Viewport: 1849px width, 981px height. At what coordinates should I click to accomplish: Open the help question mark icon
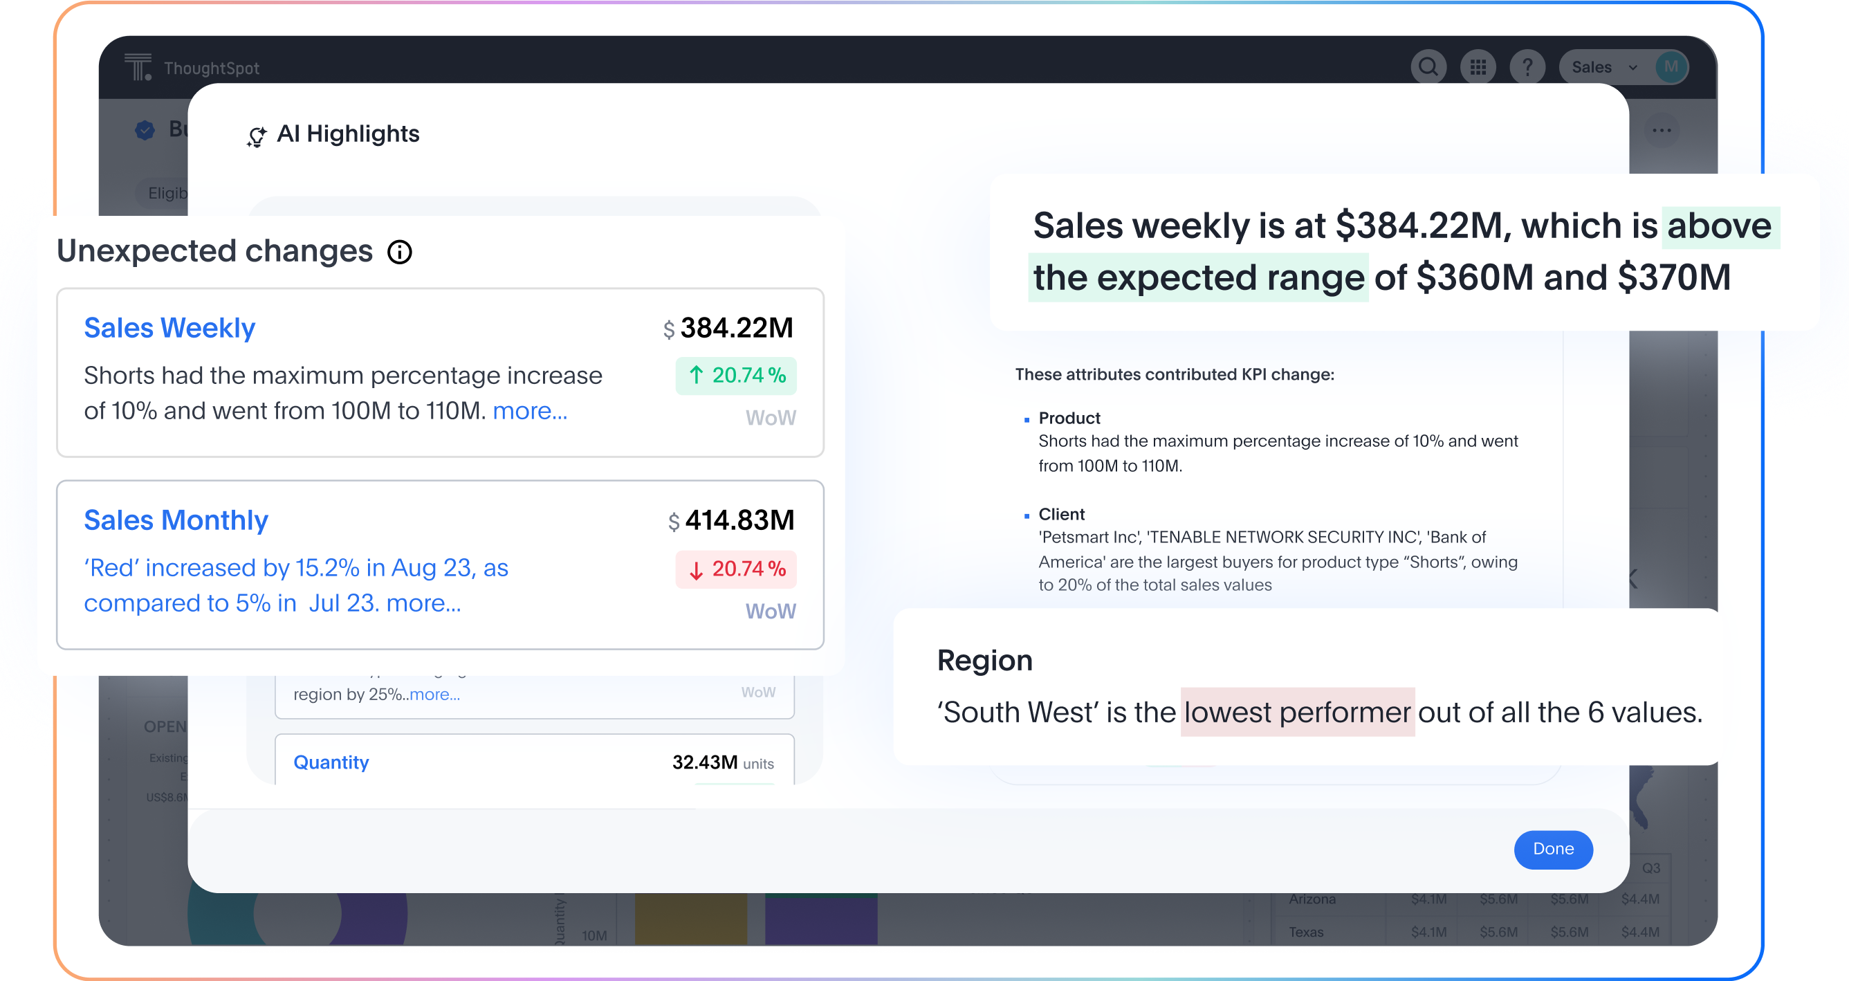point(1528,66)
